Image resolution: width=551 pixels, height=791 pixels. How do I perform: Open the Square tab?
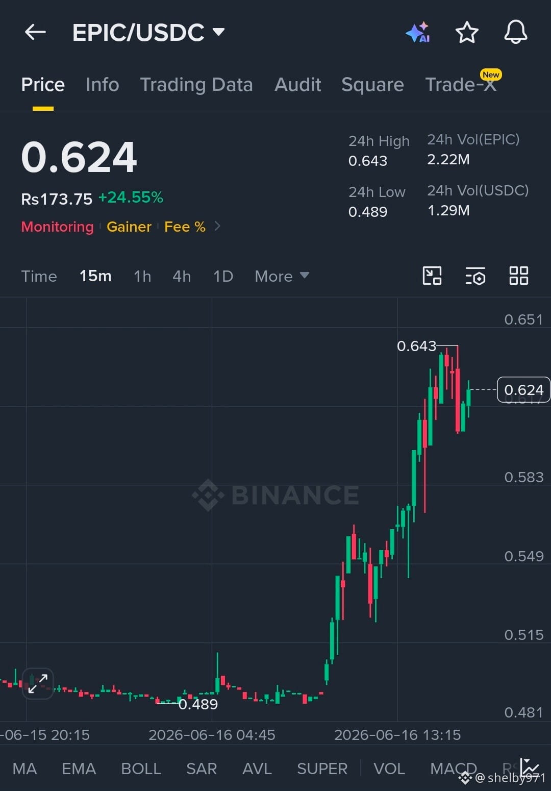[x=372, y=85]
